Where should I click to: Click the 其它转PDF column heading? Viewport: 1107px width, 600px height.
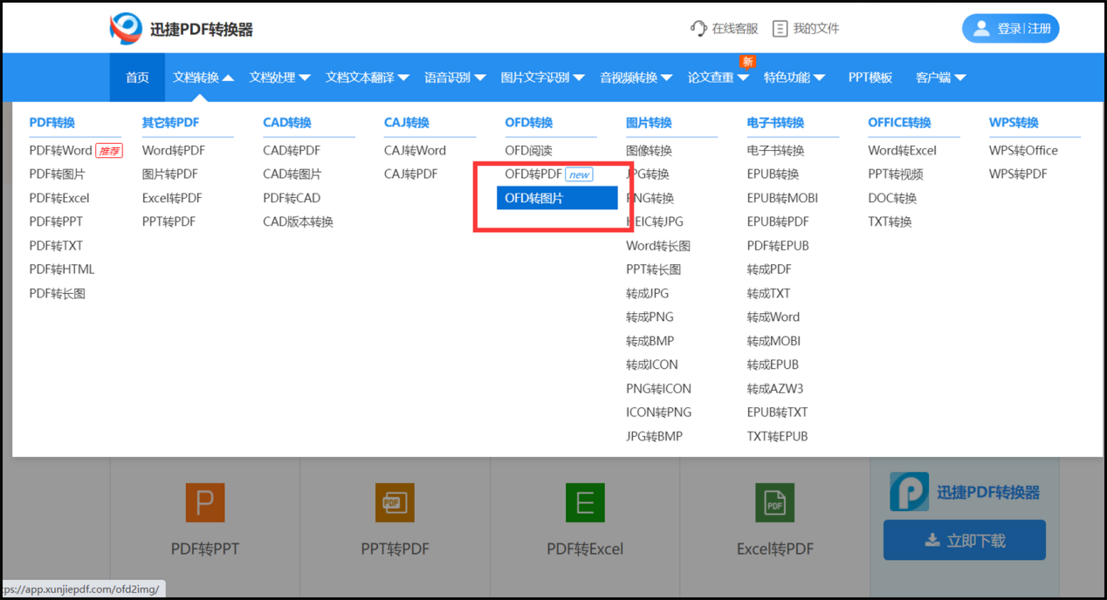[x=170, y=122]
